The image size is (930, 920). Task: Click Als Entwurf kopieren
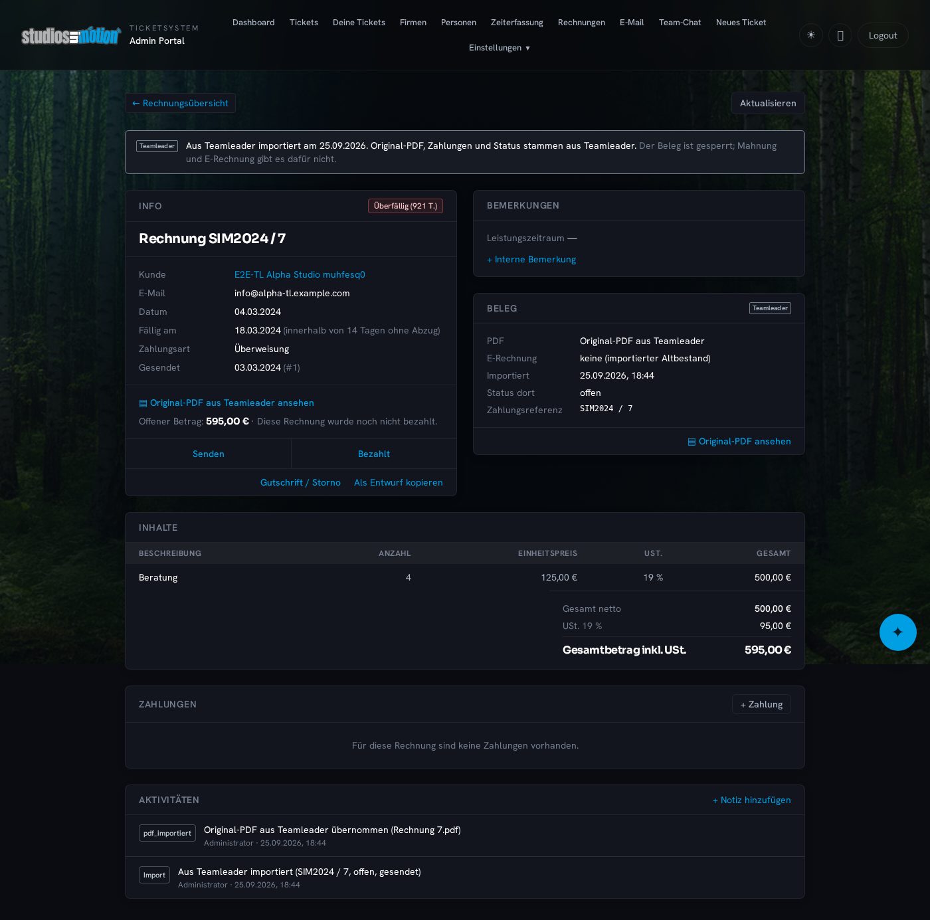click(399, 482)
